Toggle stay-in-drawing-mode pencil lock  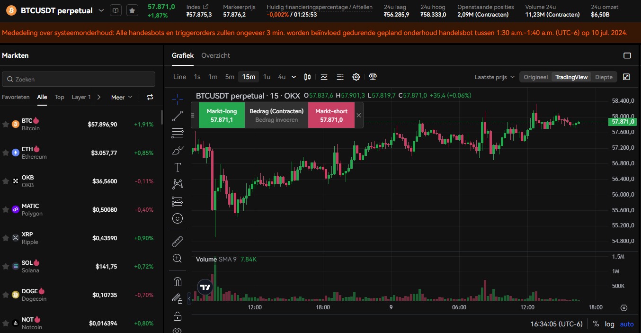(178, 299)
